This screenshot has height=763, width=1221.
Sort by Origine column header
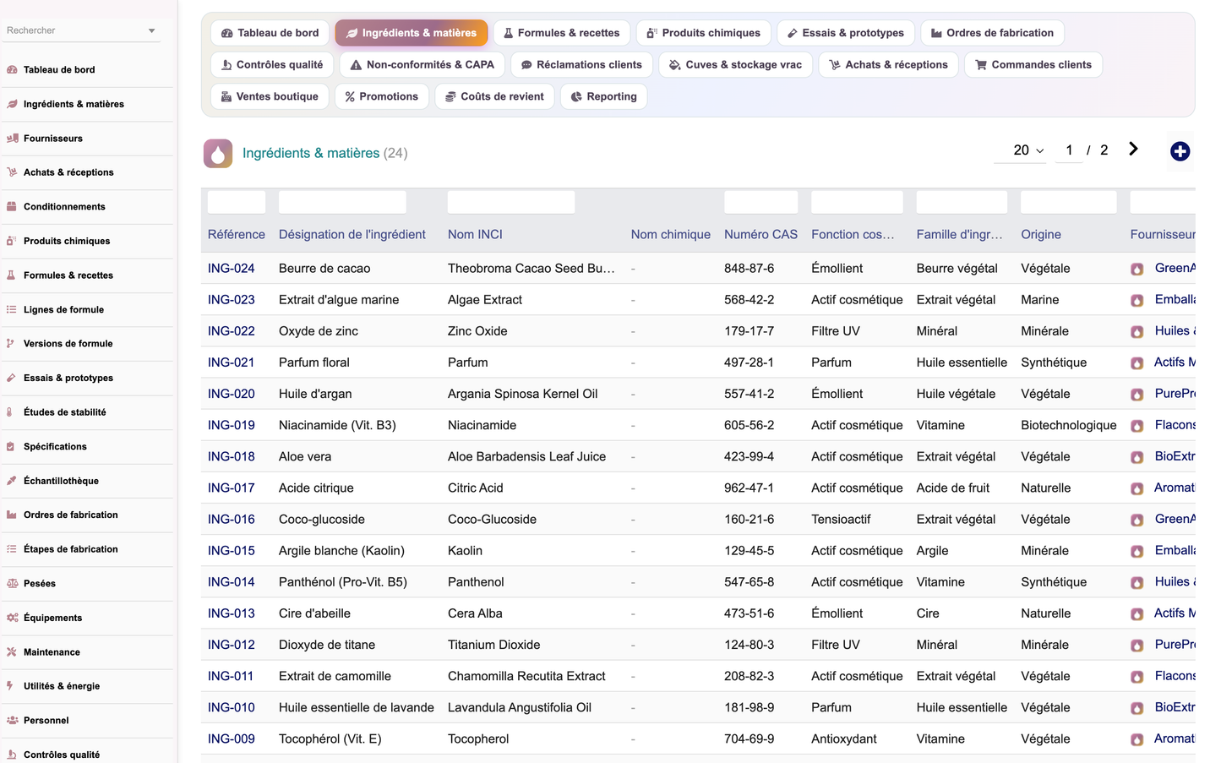coord(1040,235)
